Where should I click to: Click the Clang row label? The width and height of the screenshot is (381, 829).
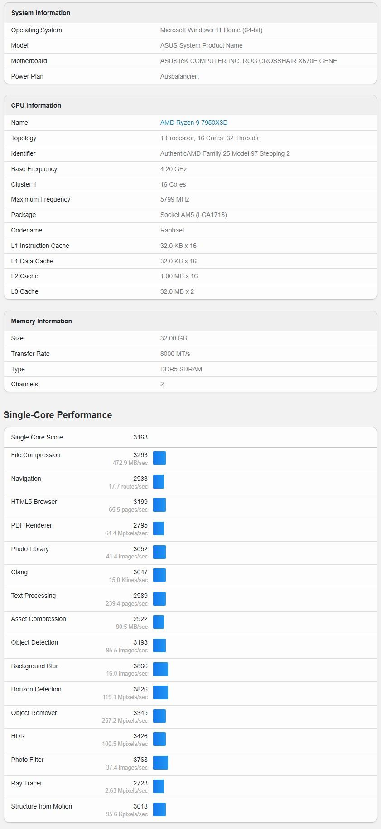[x=19, y=572]
